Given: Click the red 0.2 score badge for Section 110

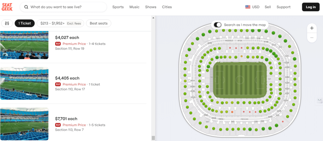Looking at the screenshot, I should tap(58, 84).
